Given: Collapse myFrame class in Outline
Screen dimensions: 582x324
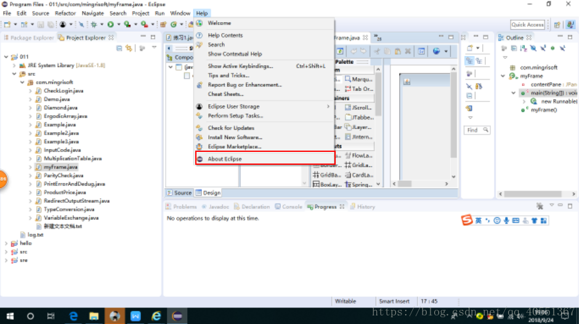Looking at the screenshot, I should click(503, 76).
